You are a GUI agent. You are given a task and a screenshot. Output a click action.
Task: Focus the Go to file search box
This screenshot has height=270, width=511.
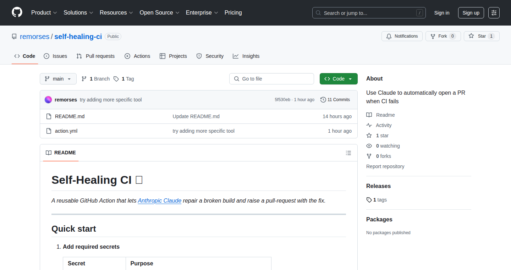(x=271, y=79)
